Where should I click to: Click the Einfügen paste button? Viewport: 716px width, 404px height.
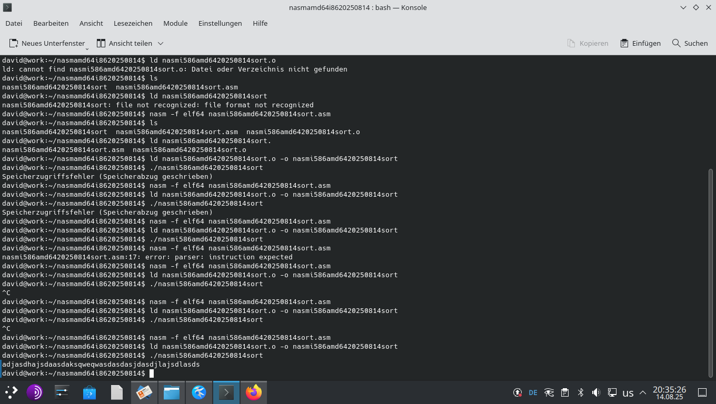(x=640, y=43)
